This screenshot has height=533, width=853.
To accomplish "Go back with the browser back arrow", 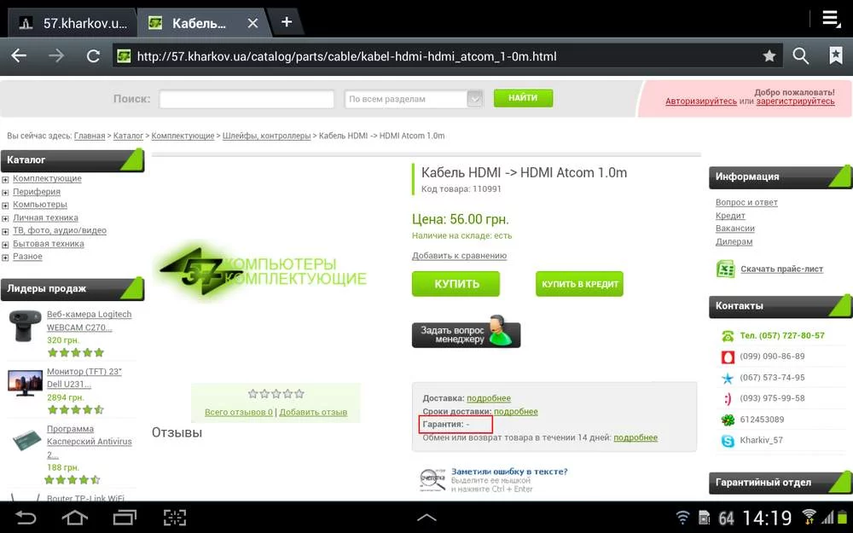I will [x=19, y=55].
